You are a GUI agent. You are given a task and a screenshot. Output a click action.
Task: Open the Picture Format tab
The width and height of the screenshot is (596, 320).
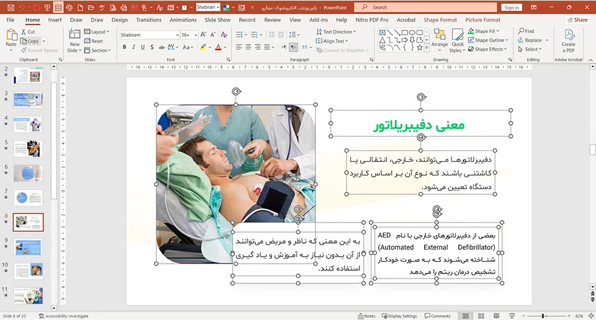(483, 20)
